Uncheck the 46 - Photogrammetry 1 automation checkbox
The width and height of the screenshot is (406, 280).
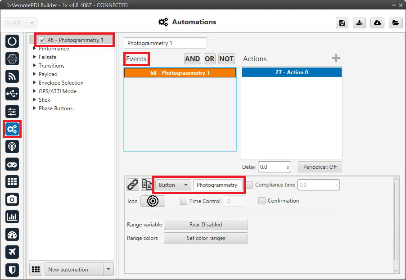[x=42, y=40]
